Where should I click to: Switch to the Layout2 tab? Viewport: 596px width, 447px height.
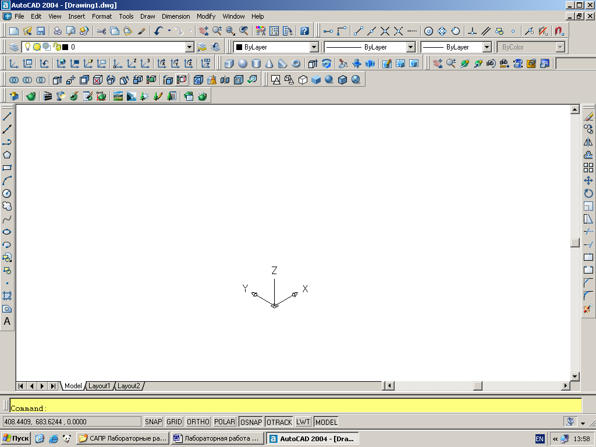pos(129,386)
